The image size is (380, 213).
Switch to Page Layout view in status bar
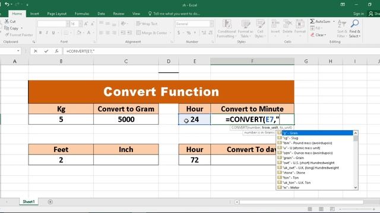321,209
